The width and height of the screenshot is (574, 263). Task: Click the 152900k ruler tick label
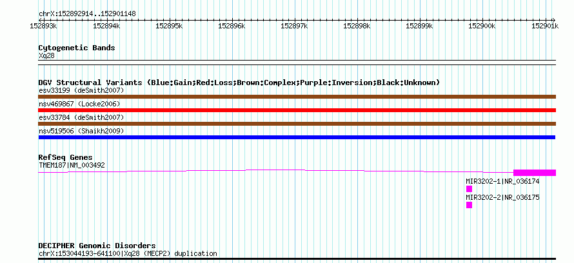pos(482,26)
